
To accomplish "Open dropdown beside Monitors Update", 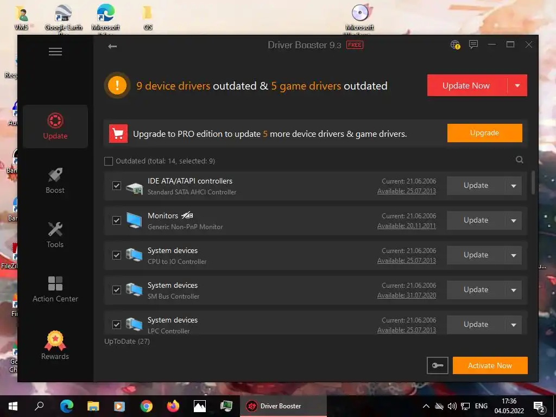I will (514, 220).
